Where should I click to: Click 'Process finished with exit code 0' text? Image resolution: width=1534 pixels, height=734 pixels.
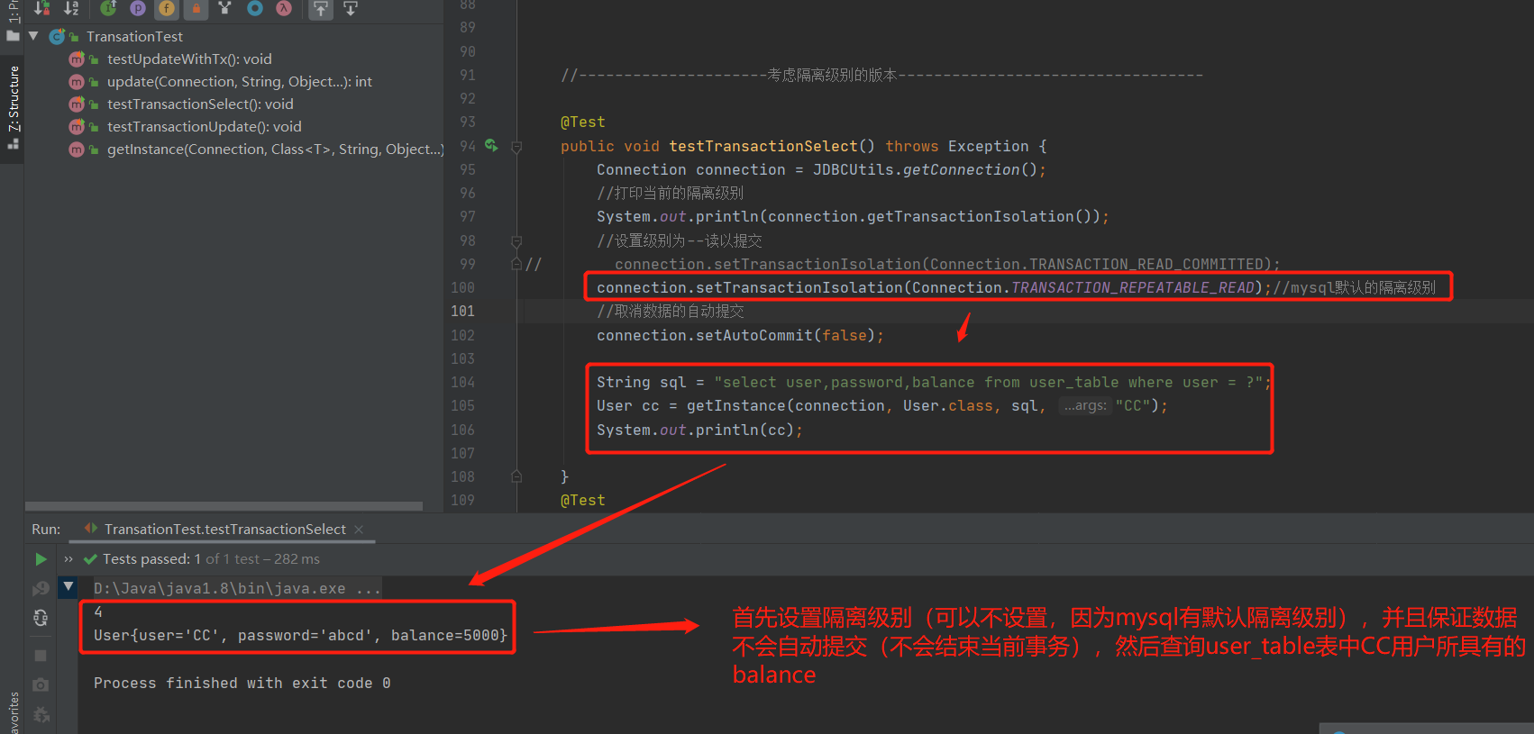tap(242, 683)
